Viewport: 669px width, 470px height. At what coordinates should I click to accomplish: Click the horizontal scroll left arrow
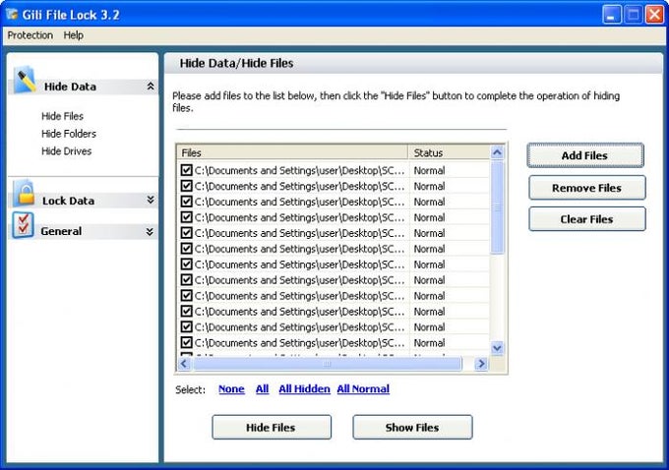184,364
